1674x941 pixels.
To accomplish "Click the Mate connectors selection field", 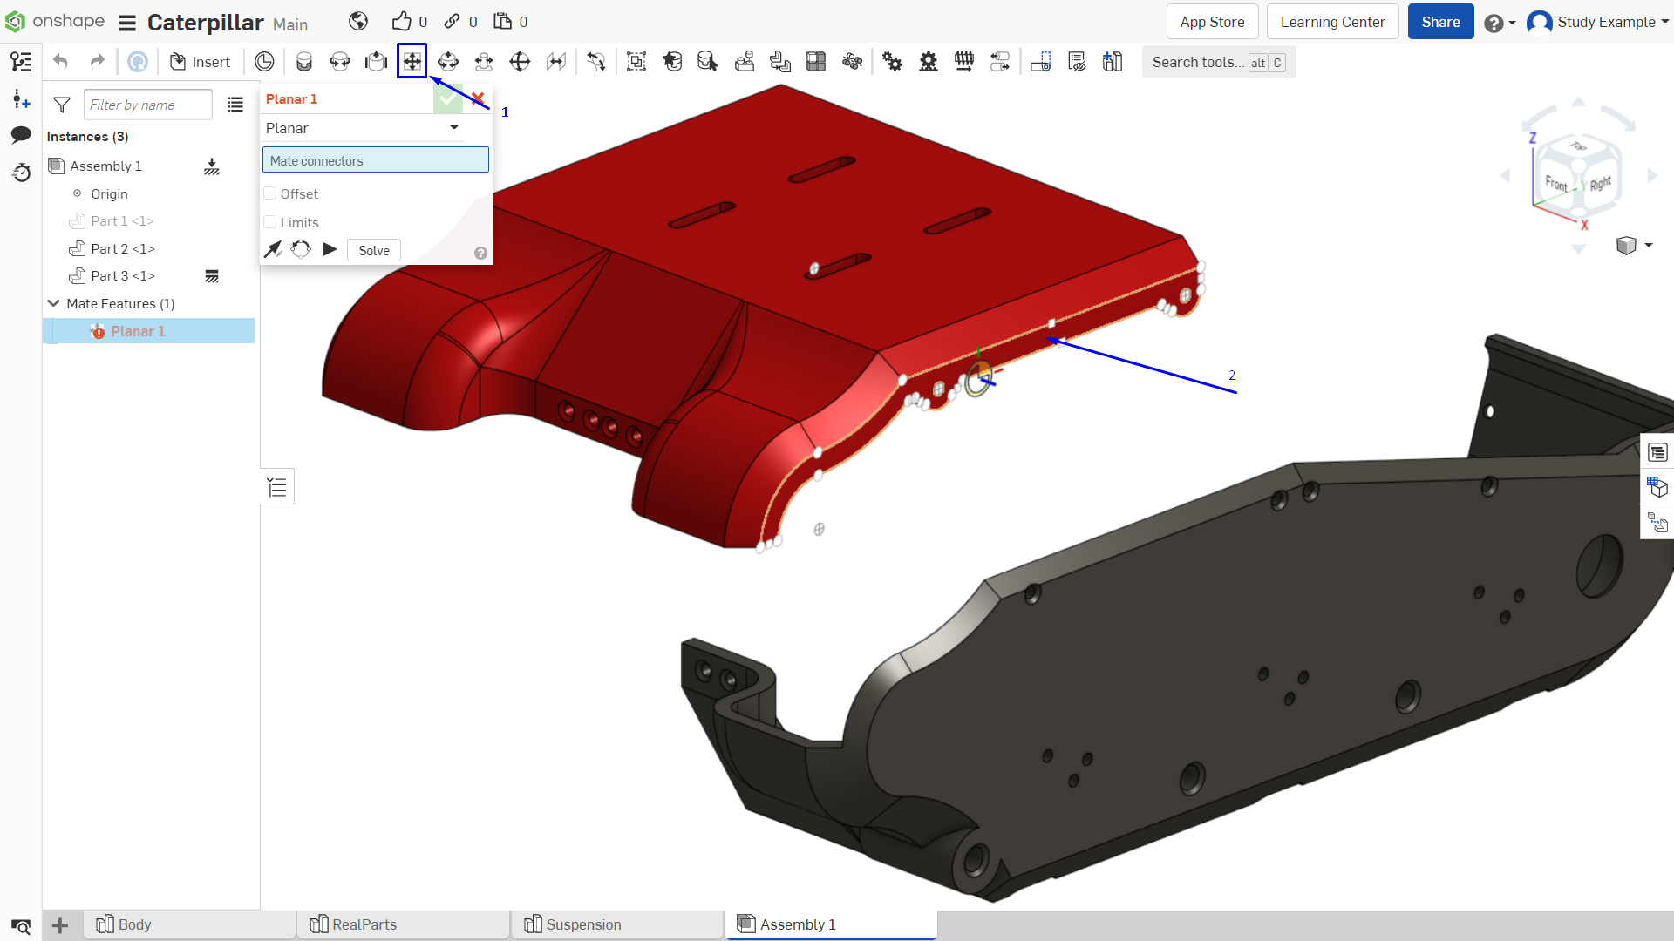I will coord(376,160).
